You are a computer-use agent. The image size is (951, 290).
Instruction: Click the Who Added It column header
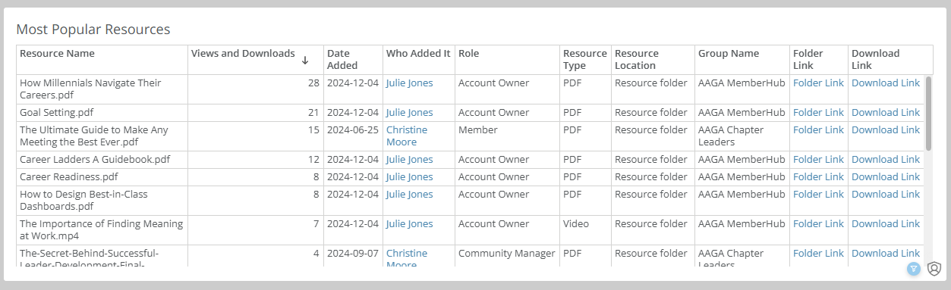tap(418, 54)
